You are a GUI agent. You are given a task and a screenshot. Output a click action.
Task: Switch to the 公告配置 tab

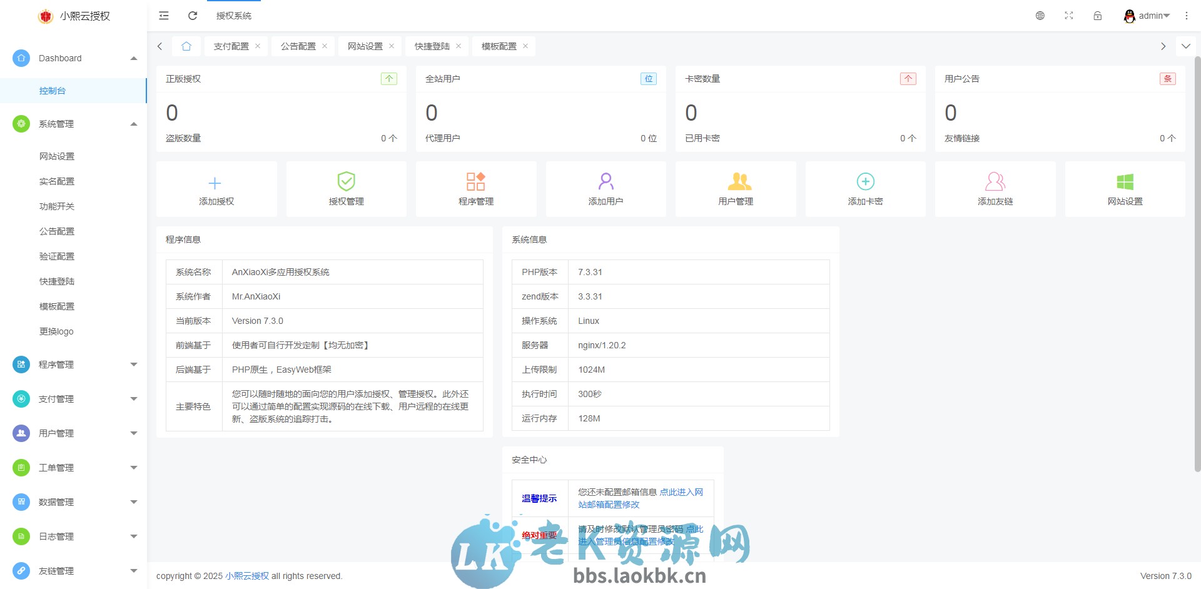pyautogui.click(x=298, y=46)
